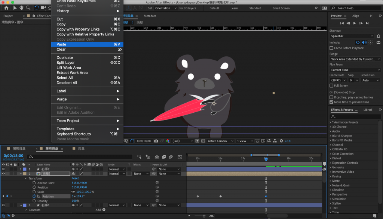This screenshot has width=383, height=219.
Task: Click the Rotation stopwatch icon
Action: pos(34,196)
